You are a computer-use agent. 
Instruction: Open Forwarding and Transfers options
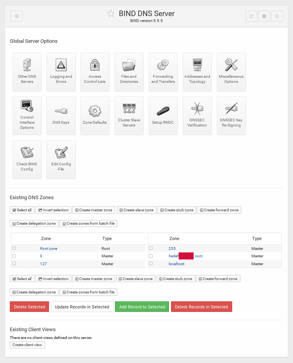163,71
